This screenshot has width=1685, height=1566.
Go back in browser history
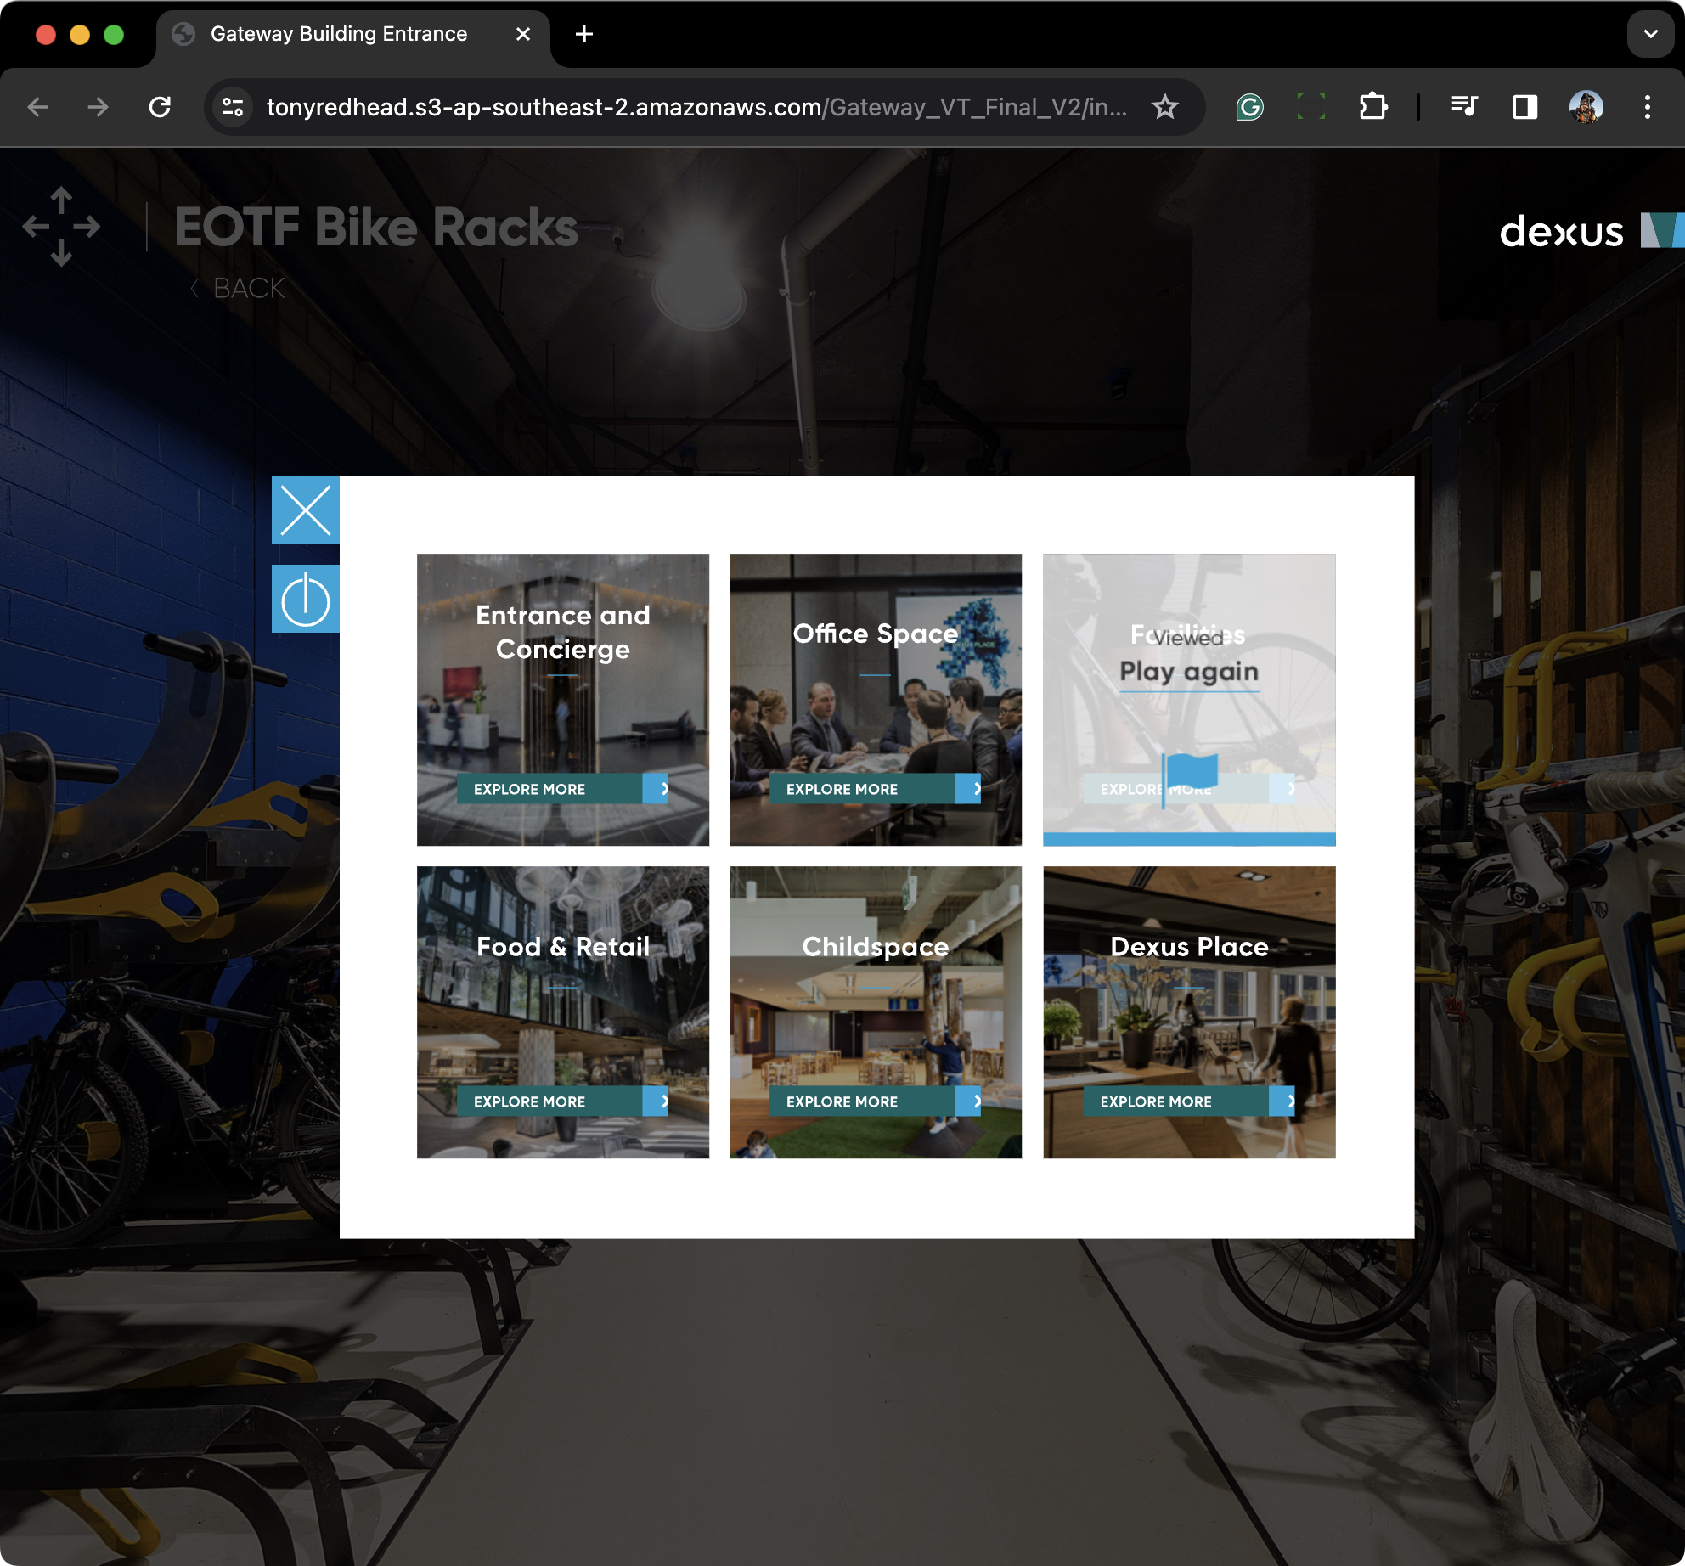(x=38, y=107)
